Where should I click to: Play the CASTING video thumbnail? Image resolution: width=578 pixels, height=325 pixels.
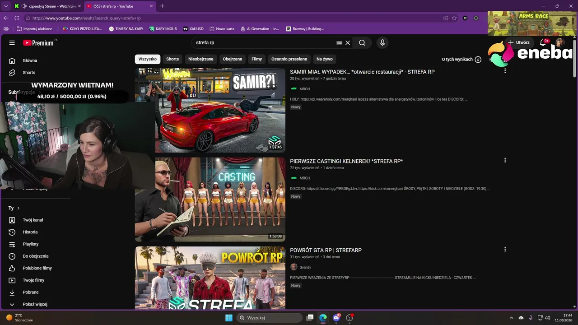pyautogui.click(x=210, y=199)
